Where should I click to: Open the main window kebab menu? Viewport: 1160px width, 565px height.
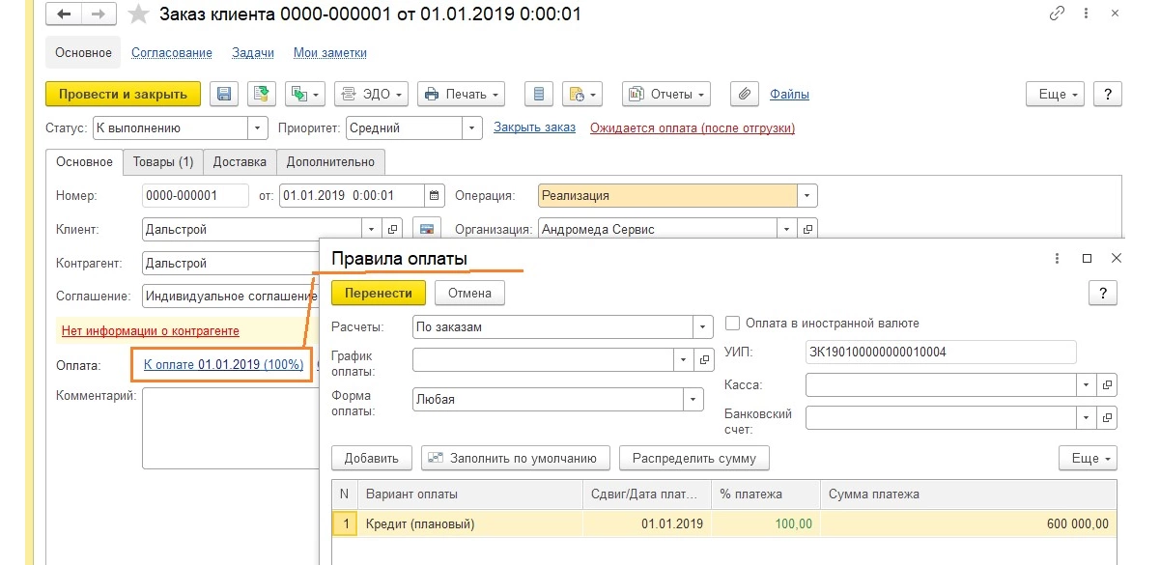point(1088,14)
